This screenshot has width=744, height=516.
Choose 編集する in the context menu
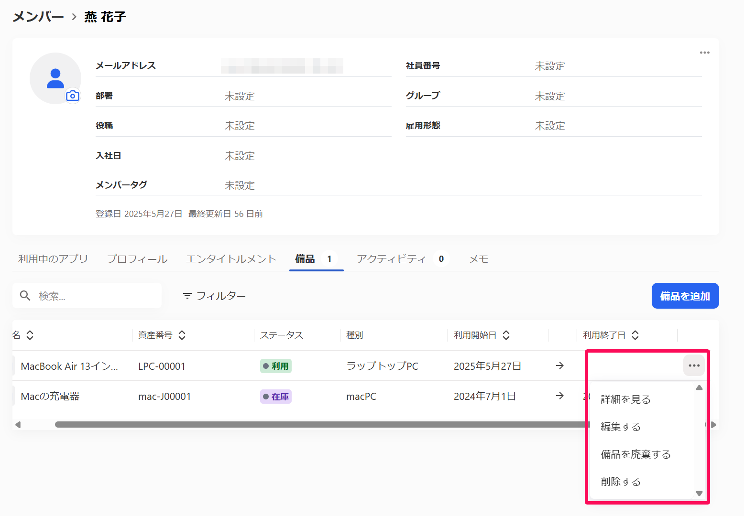coord(620,427)
